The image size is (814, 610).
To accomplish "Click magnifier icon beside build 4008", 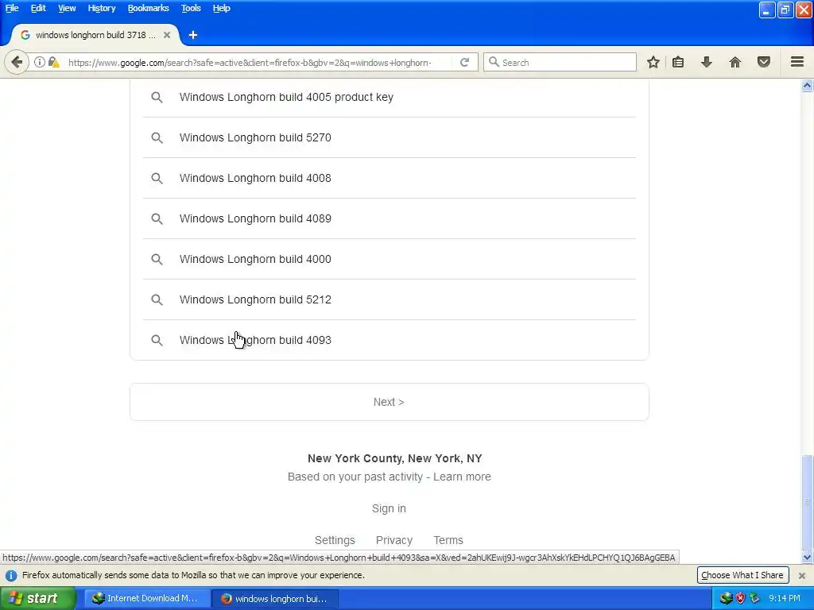I will point(157,178).
